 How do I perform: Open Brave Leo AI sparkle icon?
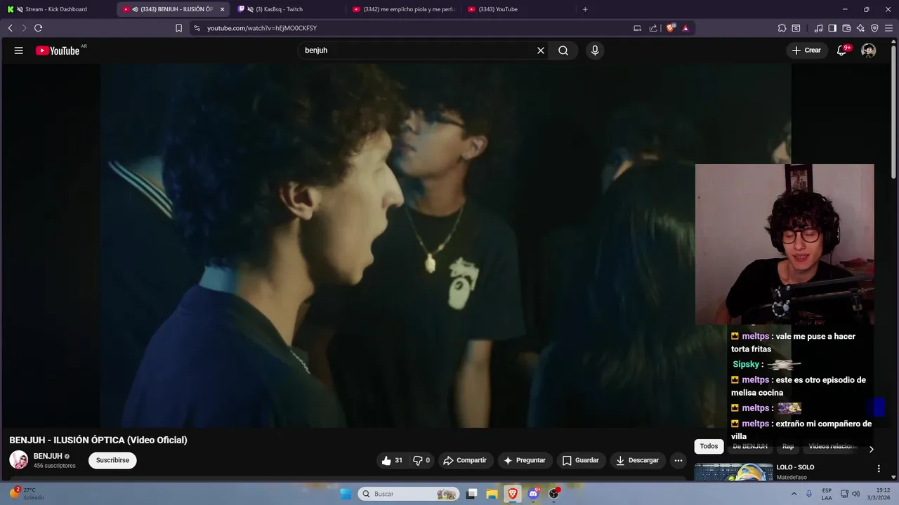860,28
